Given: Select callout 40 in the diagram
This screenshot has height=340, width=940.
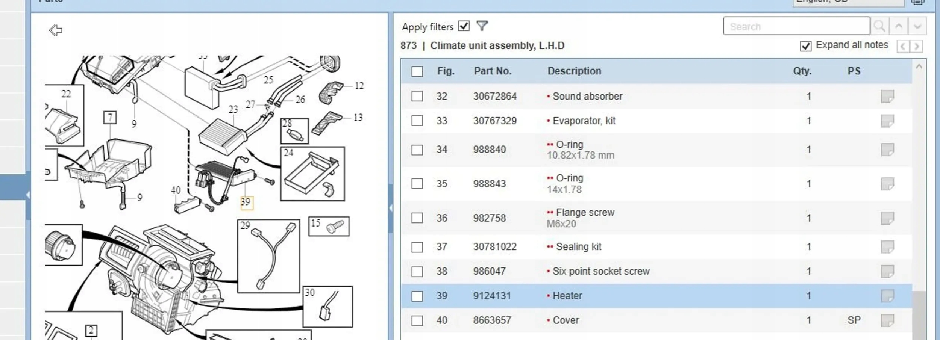Looking at the screenshot, I should click(176, 190).
